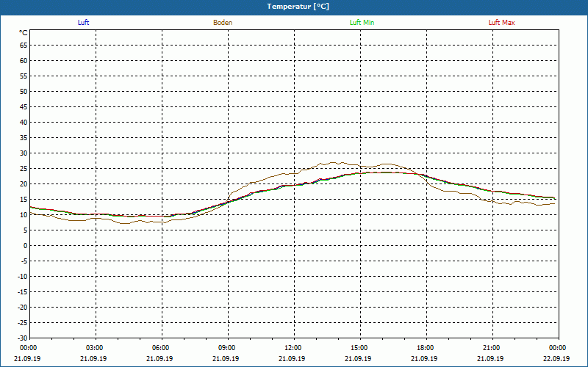
Task: Click the brown Boden legend label
Action: pos(223,23)
